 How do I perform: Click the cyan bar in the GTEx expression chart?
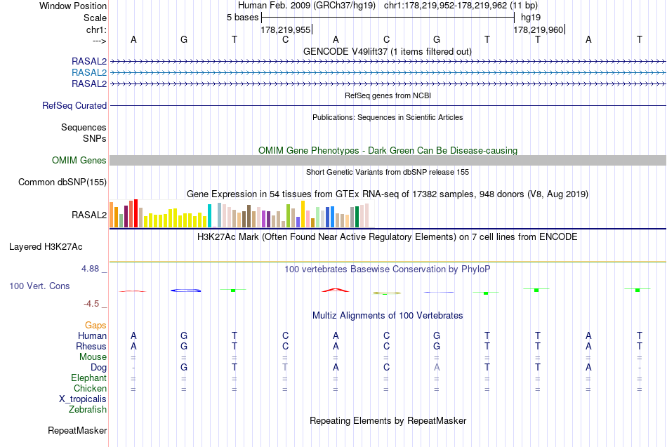pos(209,215)
